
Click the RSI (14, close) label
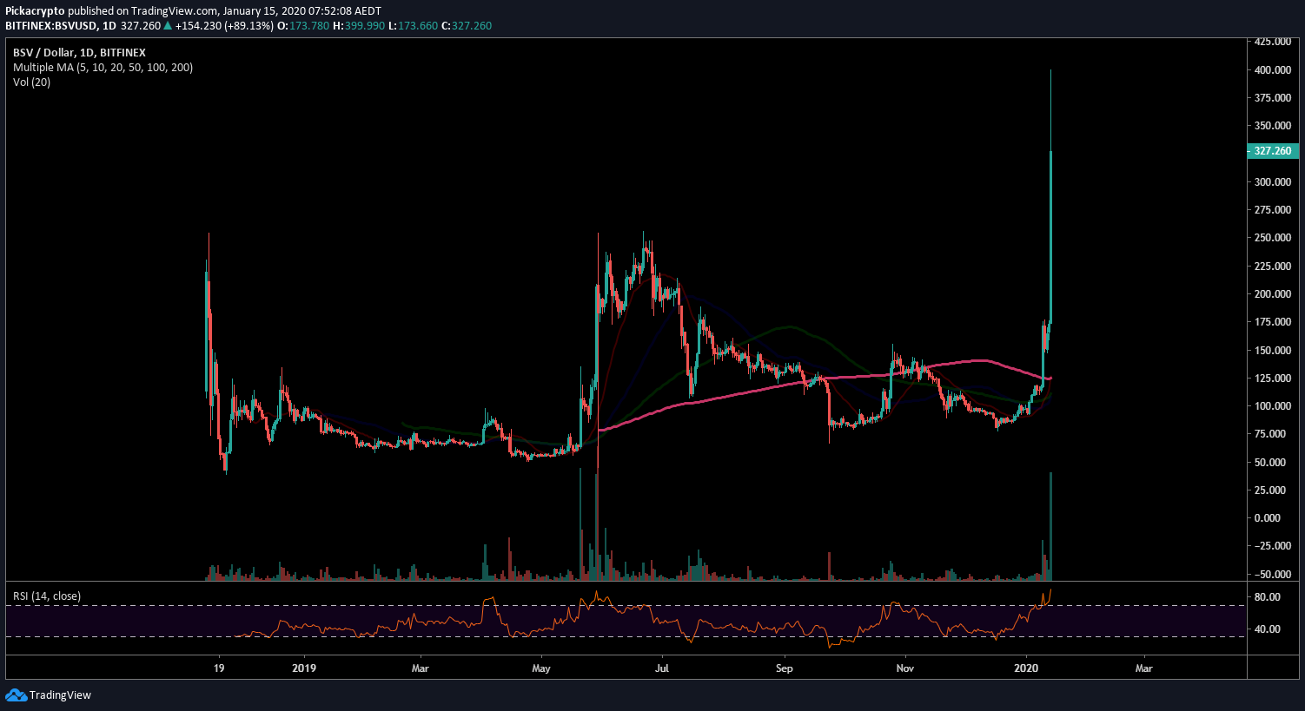[x=47, y=596]
